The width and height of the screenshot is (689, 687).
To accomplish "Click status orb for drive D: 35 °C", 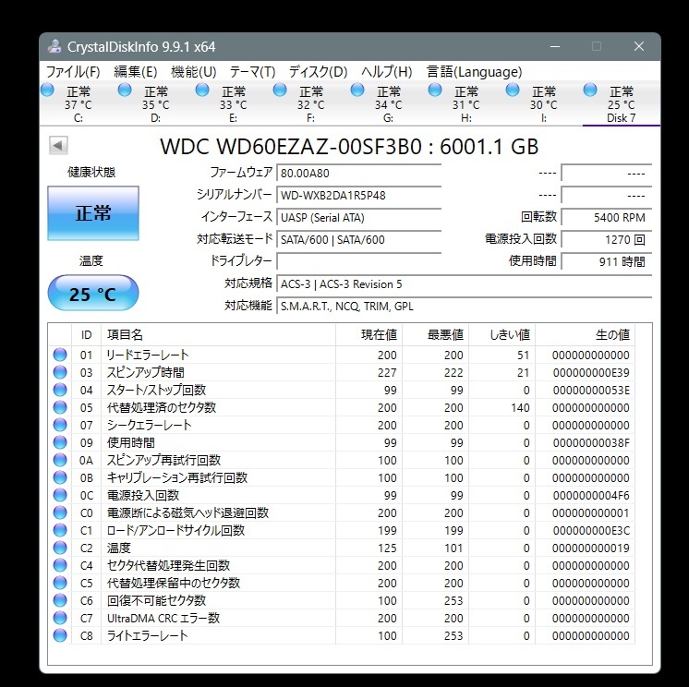I will (125, 90).
